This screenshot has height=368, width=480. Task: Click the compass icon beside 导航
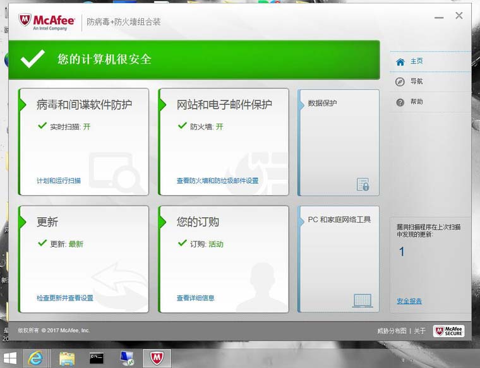(x=400, y=81)
